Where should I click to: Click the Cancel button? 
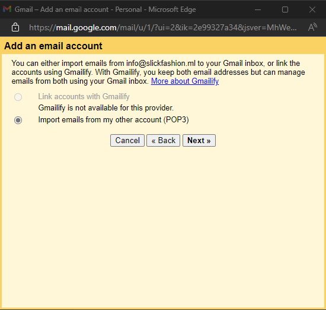click(127, 140)
